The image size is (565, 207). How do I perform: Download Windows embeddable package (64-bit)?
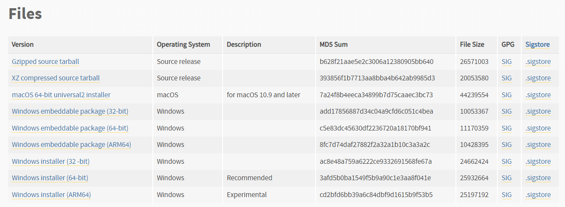[70, 128]
